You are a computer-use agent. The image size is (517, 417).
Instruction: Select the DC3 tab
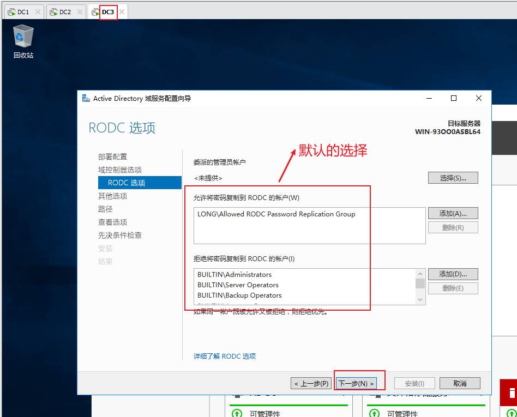[x=108, y=12]
